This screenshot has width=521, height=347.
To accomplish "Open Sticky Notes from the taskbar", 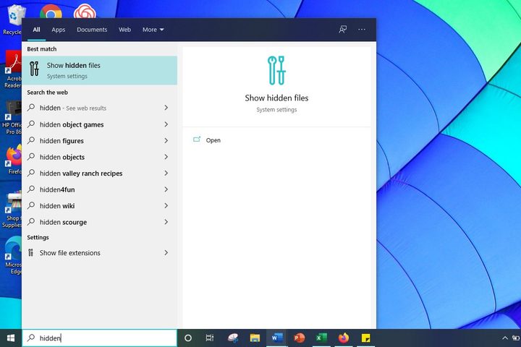I will (x=366, y=338).
